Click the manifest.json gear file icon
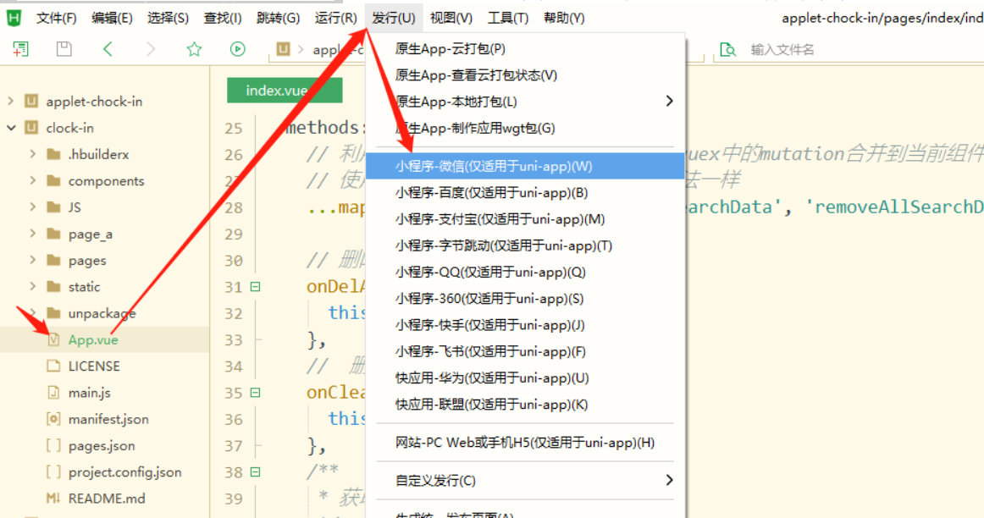Screen dimensions: 984x518 pos(54,419)
